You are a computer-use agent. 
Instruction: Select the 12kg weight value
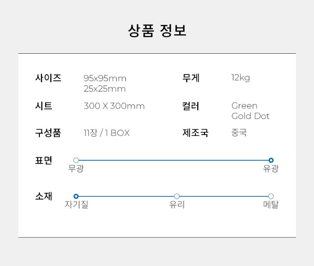point(241,78)
